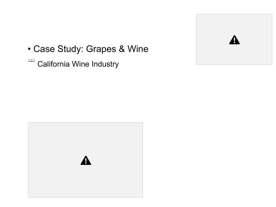Viewport: 276px width, 207px height.
Task: Click the word 'Grapes' in the heading
Action: pos(101,49)
